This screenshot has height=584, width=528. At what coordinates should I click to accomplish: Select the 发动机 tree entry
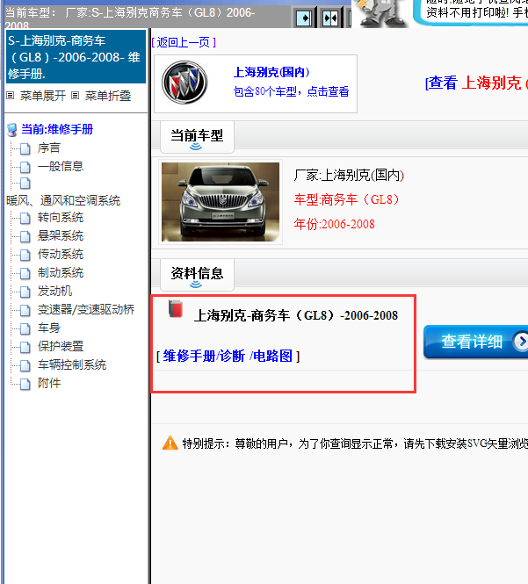click(x=54, y=292)
